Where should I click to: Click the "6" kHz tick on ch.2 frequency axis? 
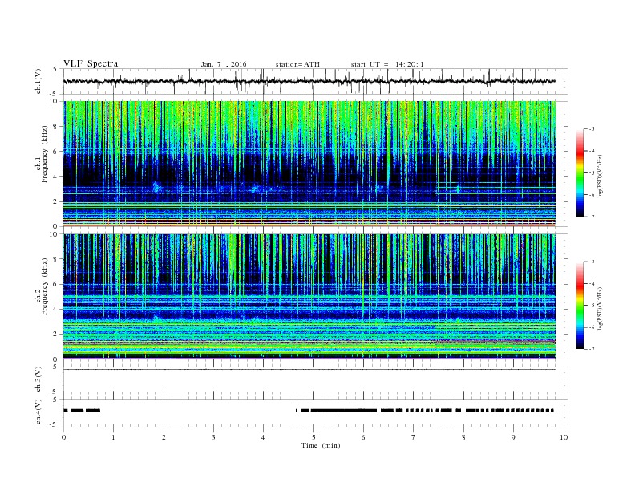click(x=56, y=284)
